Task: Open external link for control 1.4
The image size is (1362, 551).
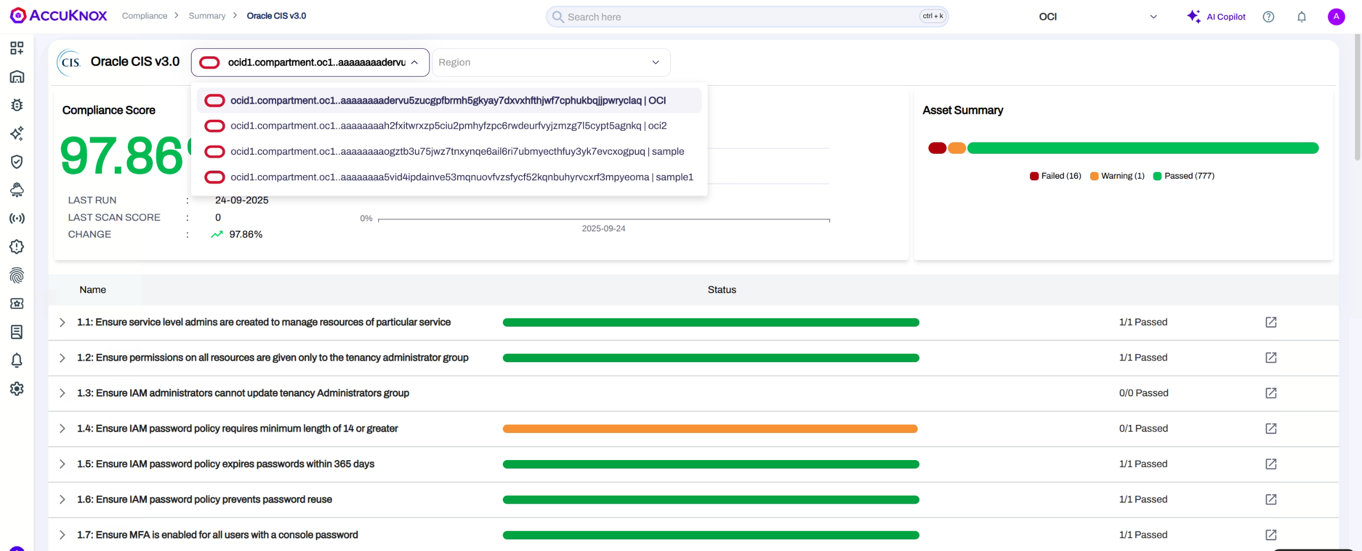Action: pyautogui.click(x=1270, y=429)
